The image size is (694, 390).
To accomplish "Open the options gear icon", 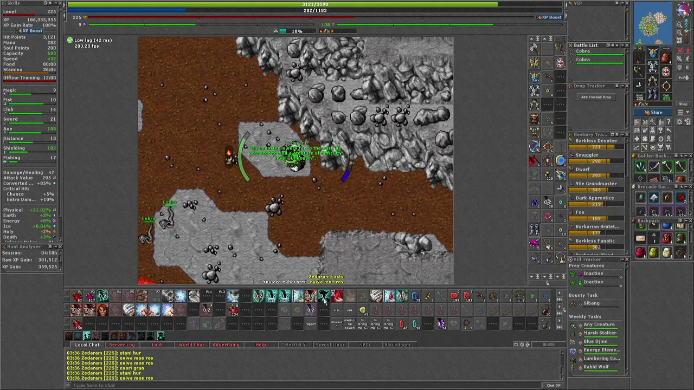I will point(679,122).
